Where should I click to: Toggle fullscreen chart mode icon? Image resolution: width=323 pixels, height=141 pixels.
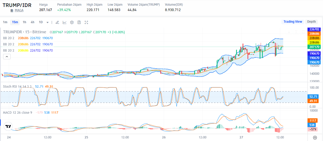(86, 22)
